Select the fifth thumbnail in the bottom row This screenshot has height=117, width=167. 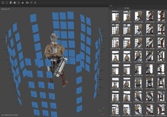tap(161, 109)
